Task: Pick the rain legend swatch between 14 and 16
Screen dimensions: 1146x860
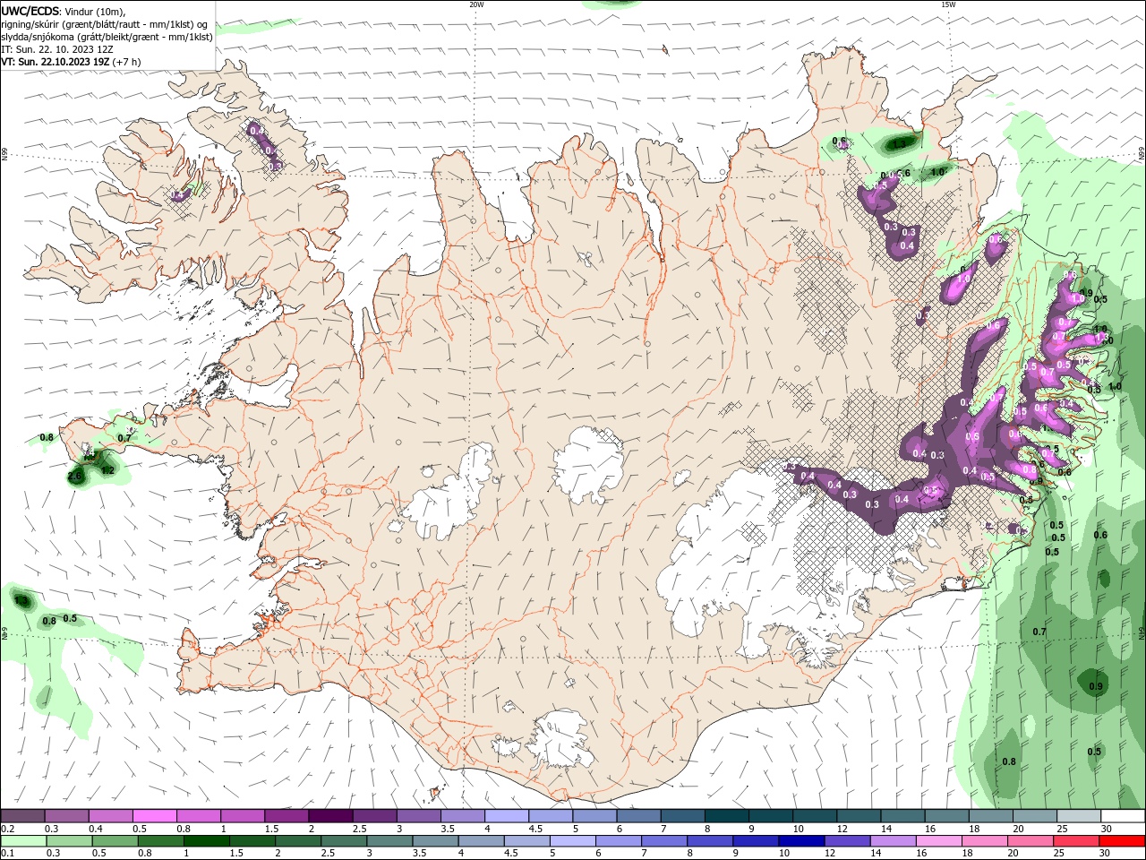Action: tap(892, 841)
